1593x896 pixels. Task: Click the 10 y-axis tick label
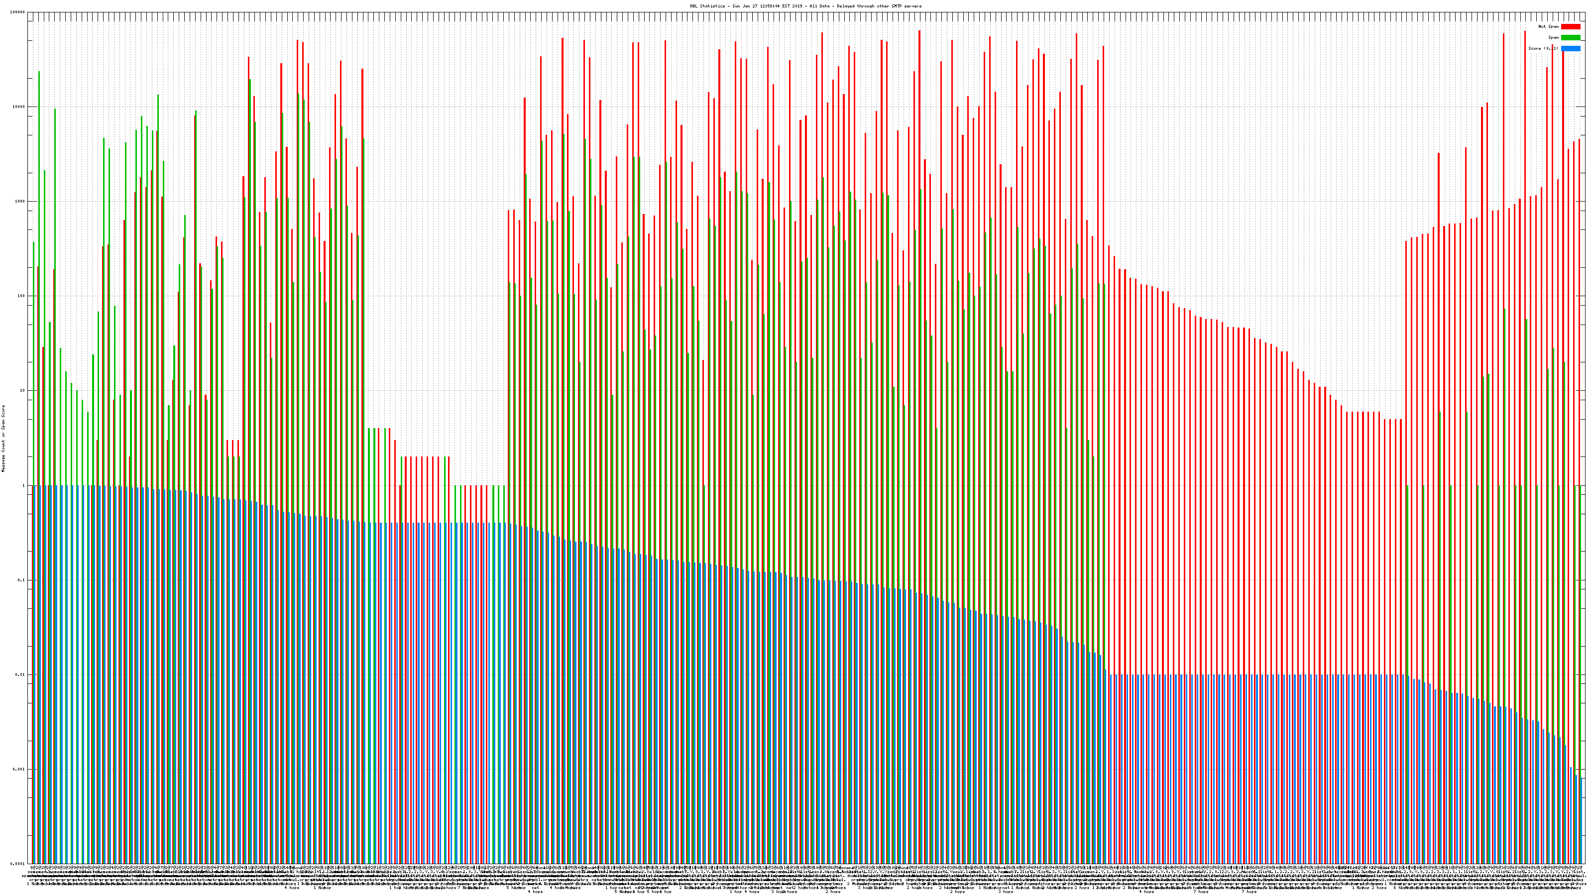click(22, 391)
